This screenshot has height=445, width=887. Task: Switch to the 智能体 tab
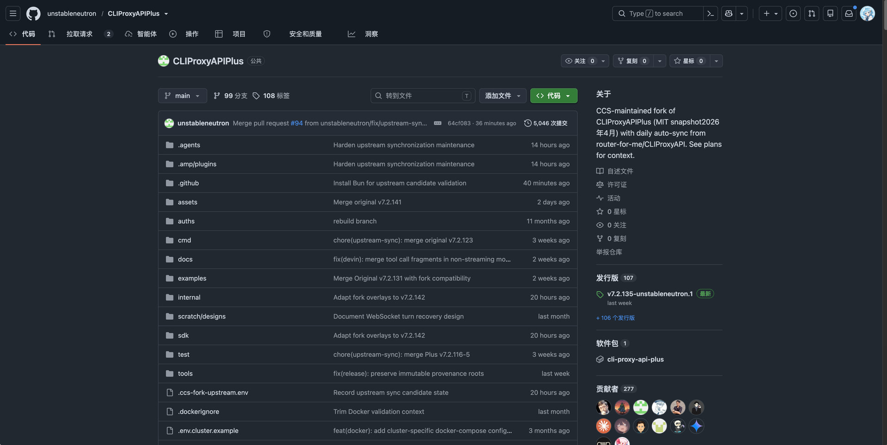(141, 34)
